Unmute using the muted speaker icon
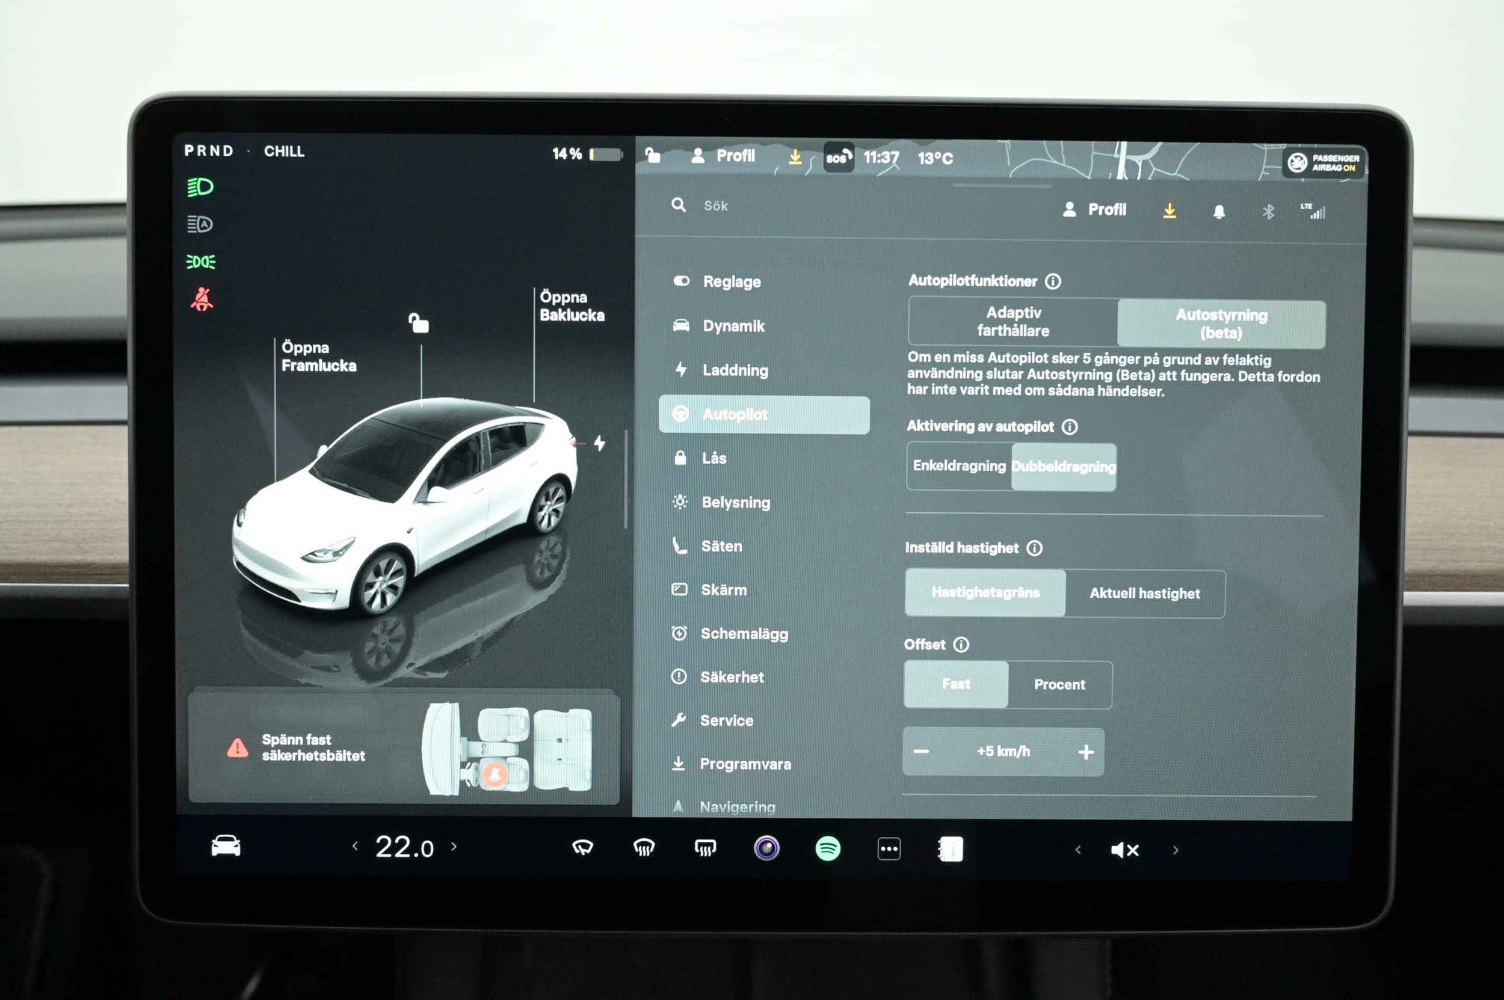 click(x=1125, y=850)
